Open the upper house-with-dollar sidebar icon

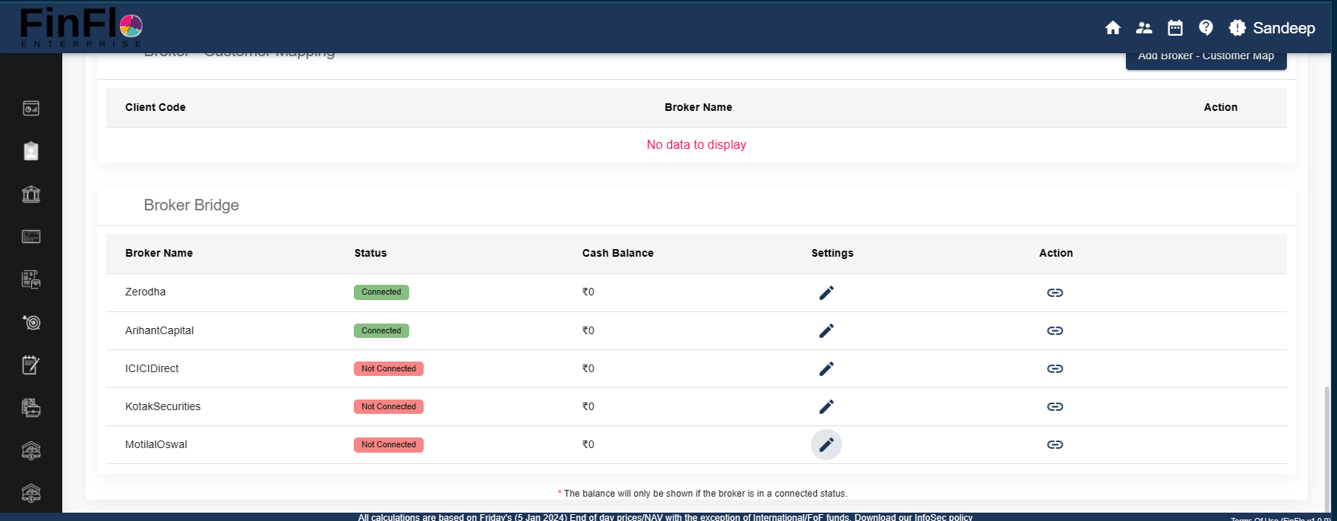click(x=31, y=451)
